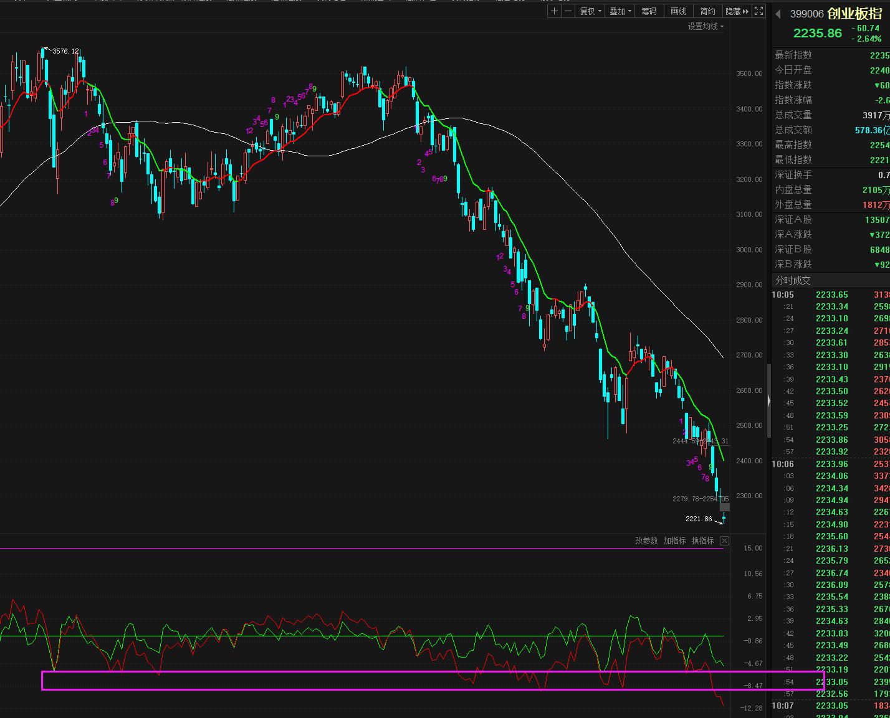Expand the 设置均线 moving average settings
890x718 pixels.
click(706, 26)
